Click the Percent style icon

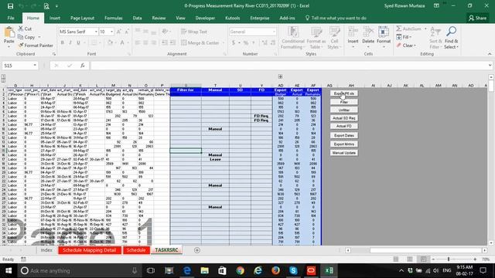[246, 42]
